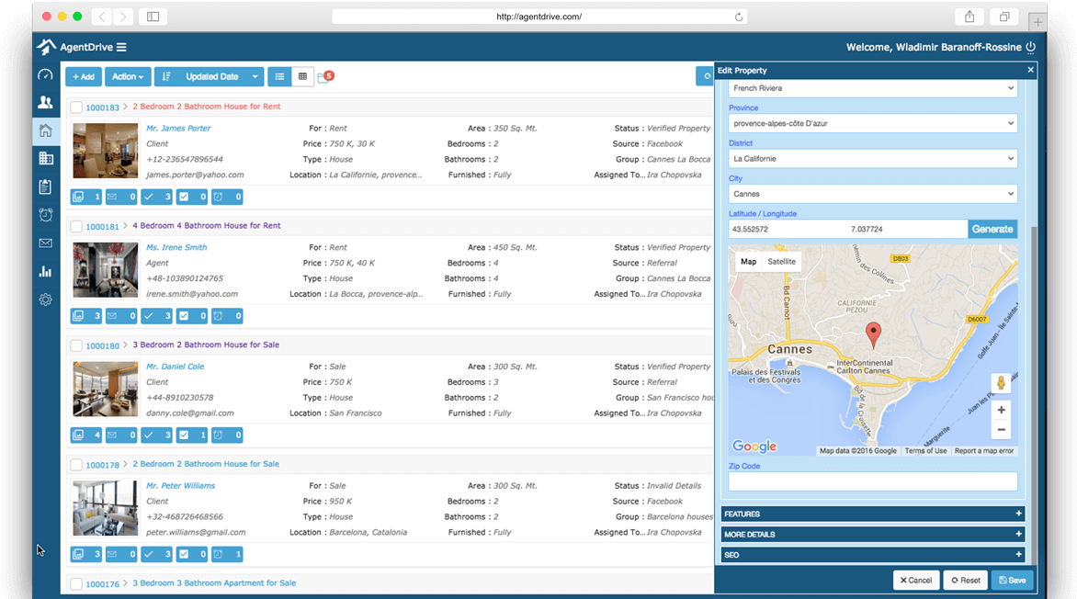The width and height of the screenshot is (1077, 599).
Task: Click the Generate button for latitude longitude
Action: [992, 228]
